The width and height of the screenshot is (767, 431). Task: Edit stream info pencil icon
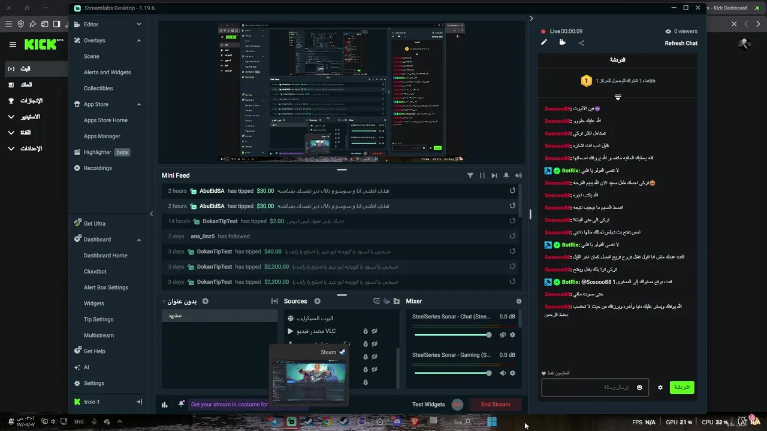[x=544, y=43]
